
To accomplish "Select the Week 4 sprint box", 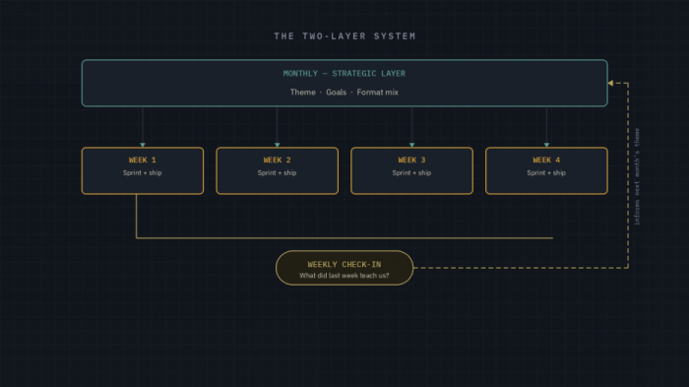I will (546, 170).
